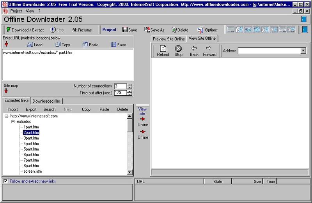Select the View Site Offline tab
Screen dimensions: 312x203
click(202, 38)
